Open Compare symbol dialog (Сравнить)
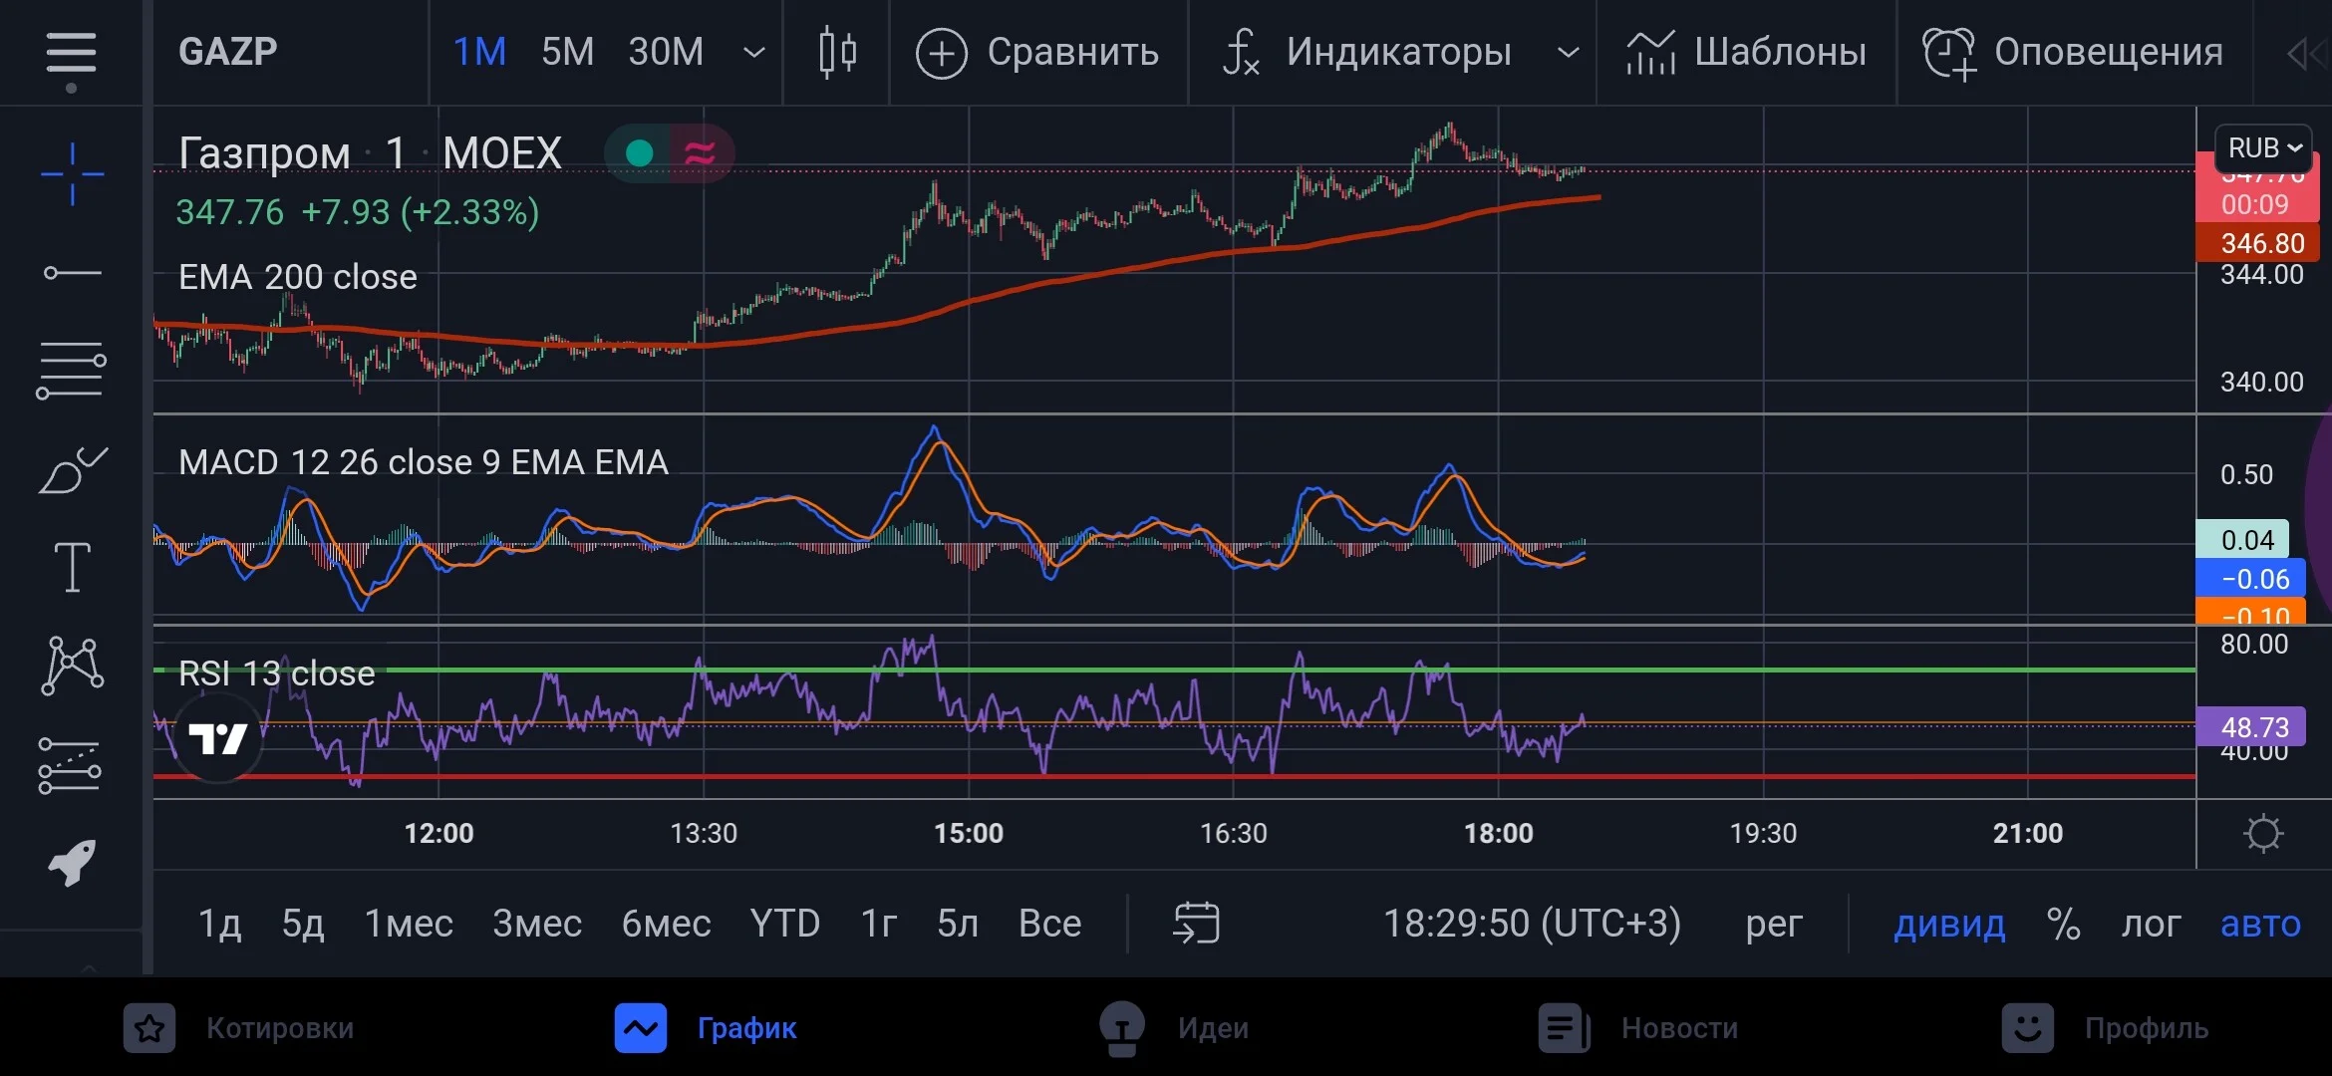Viewport: 2332px width, 1076px height. pos(1037,52)
